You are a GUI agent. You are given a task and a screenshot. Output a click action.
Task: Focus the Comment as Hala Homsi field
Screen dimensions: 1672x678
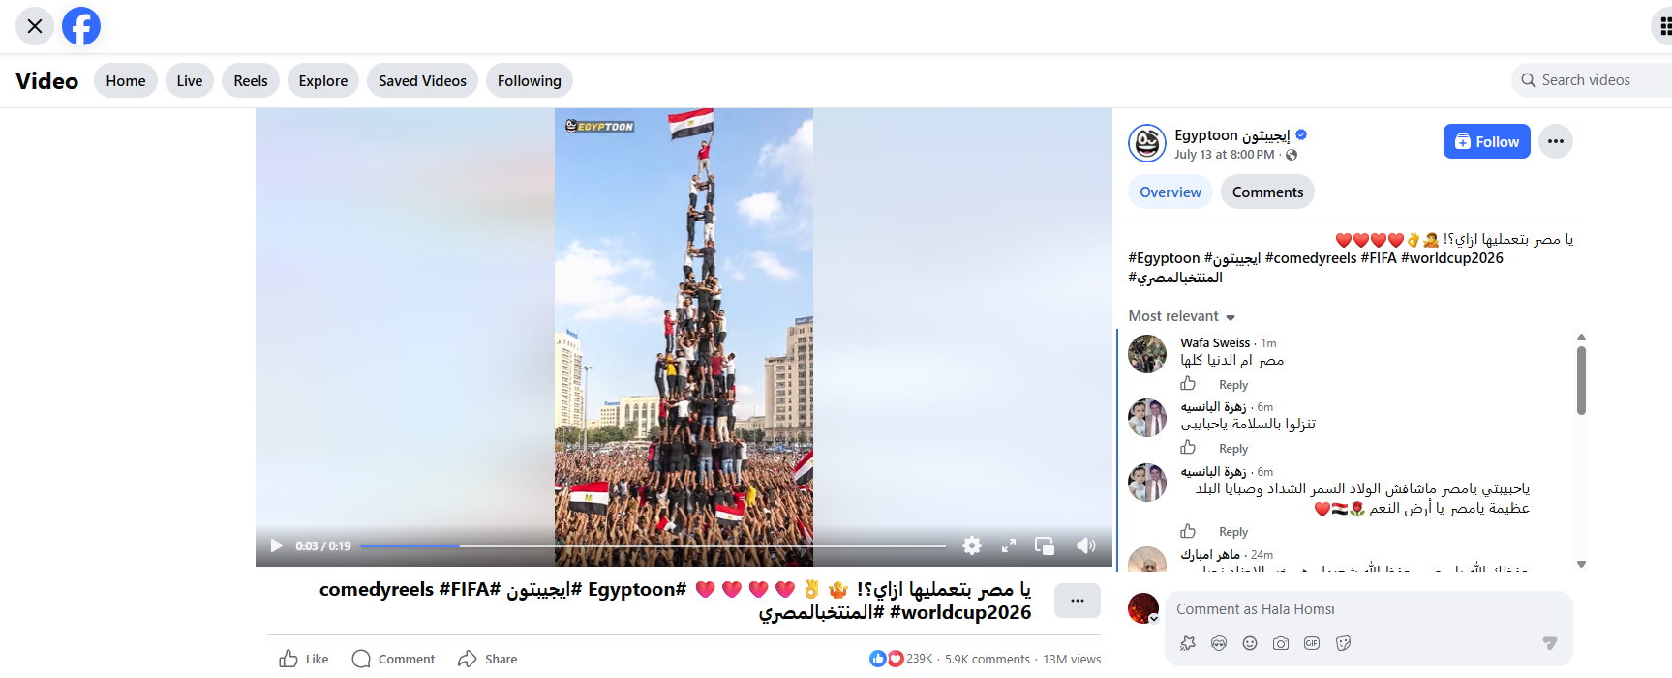[x=1369, y=609]
